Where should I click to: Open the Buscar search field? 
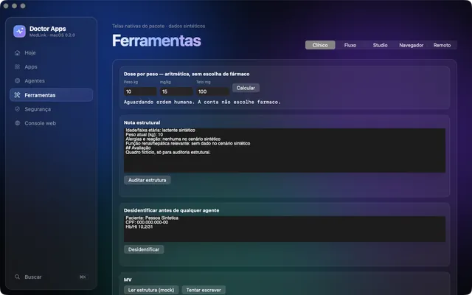[51, 277]
